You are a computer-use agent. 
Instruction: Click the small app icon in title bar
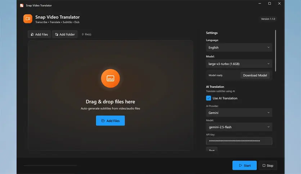pos(22,5)
